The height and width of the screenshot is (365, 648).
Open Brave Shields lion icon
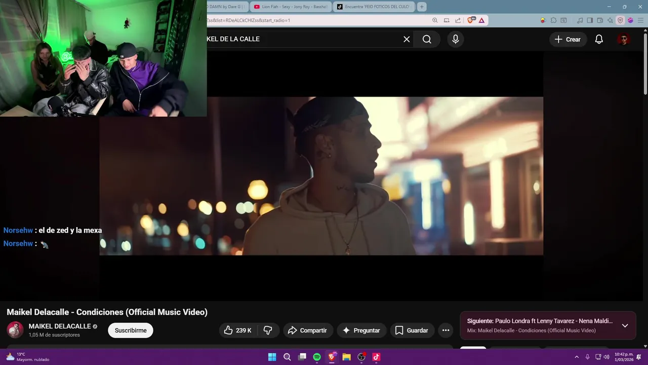[x=471, y=20]
